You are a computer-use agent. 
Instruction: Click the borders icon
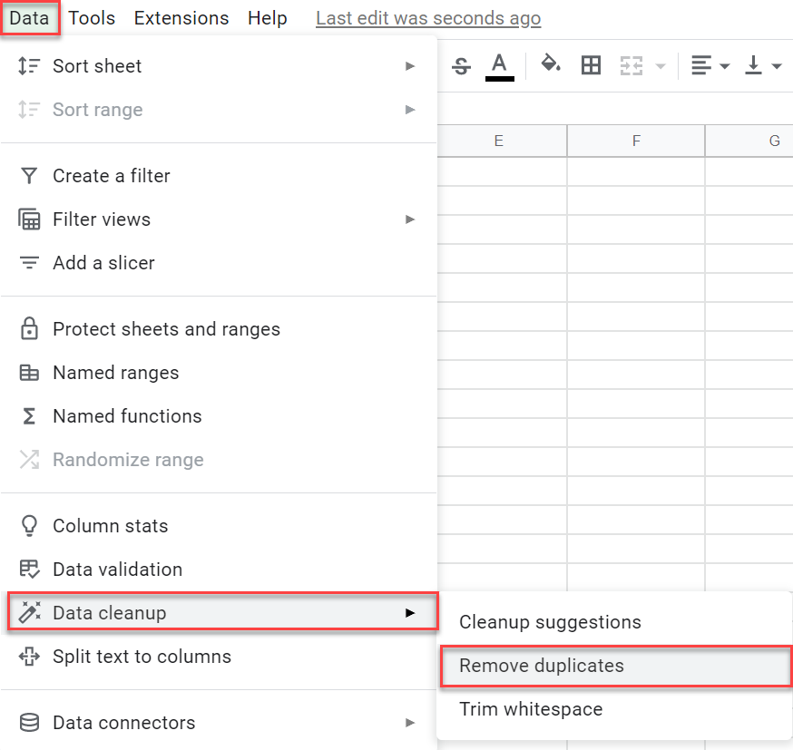click(591, 65)
